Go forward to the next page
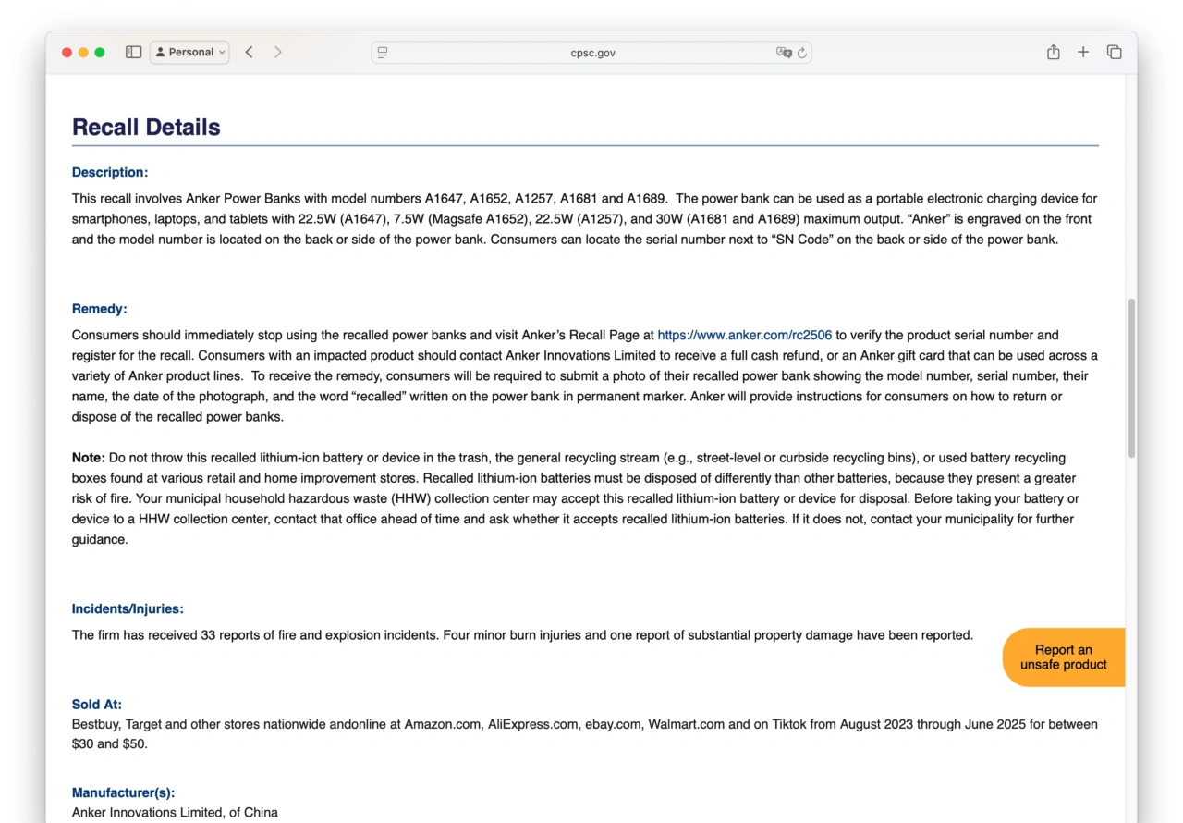The width and height of the screenshot is (1183, 823). pyautogui.click(x=278, y=53)
